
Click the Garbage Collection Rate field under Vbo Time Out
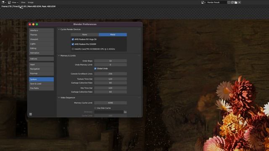pos(111,92)
